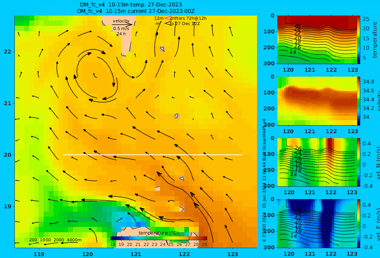This screenshot has height=258, width=380.
Task: Click the vel. E section's vertical colorbar
Action: pyautogui.click(x=359, y=223)
